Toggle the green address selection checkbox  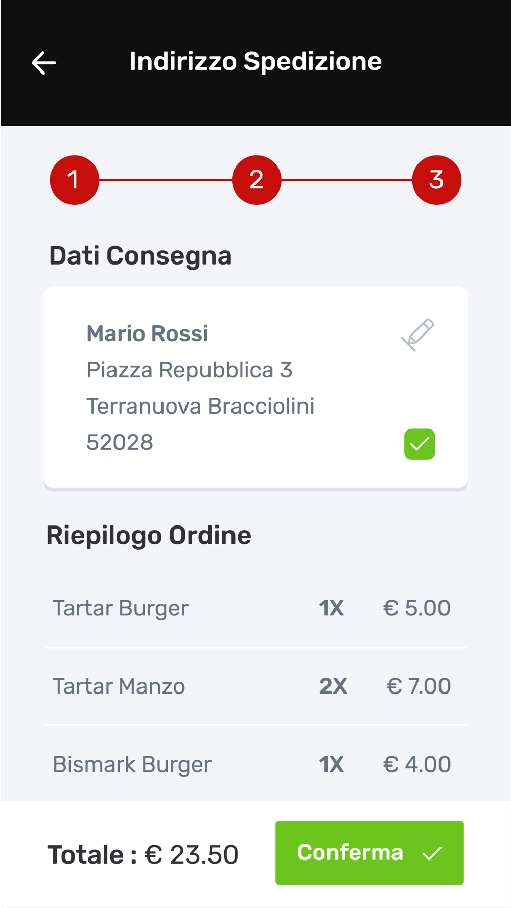click(420, 444)
